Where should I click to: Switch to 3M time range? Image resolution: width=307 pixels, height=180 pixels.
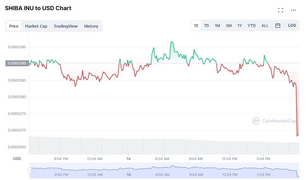229,25
